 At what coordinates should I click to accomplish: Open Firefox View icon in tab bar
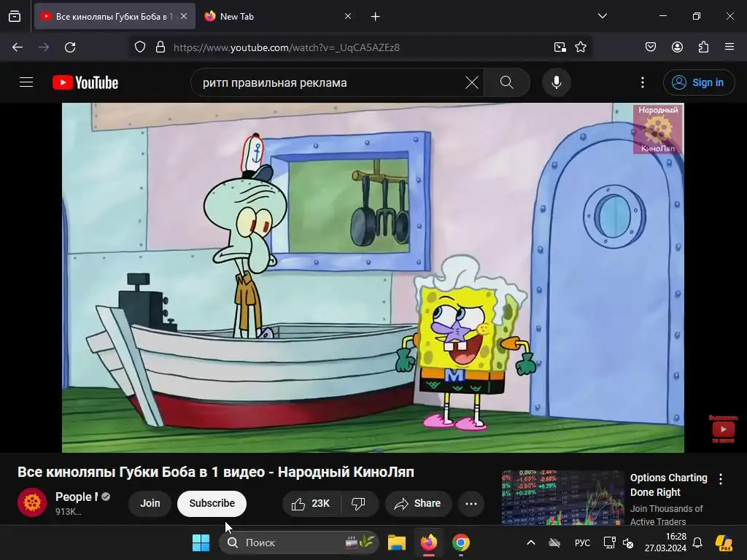coord(15,16)
